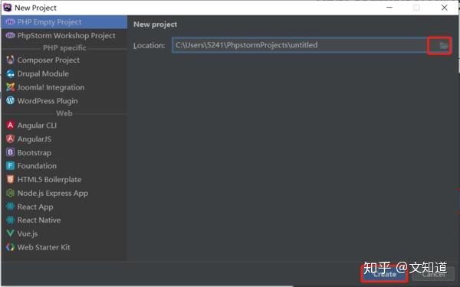Click the Cancel button

point(434,274)
